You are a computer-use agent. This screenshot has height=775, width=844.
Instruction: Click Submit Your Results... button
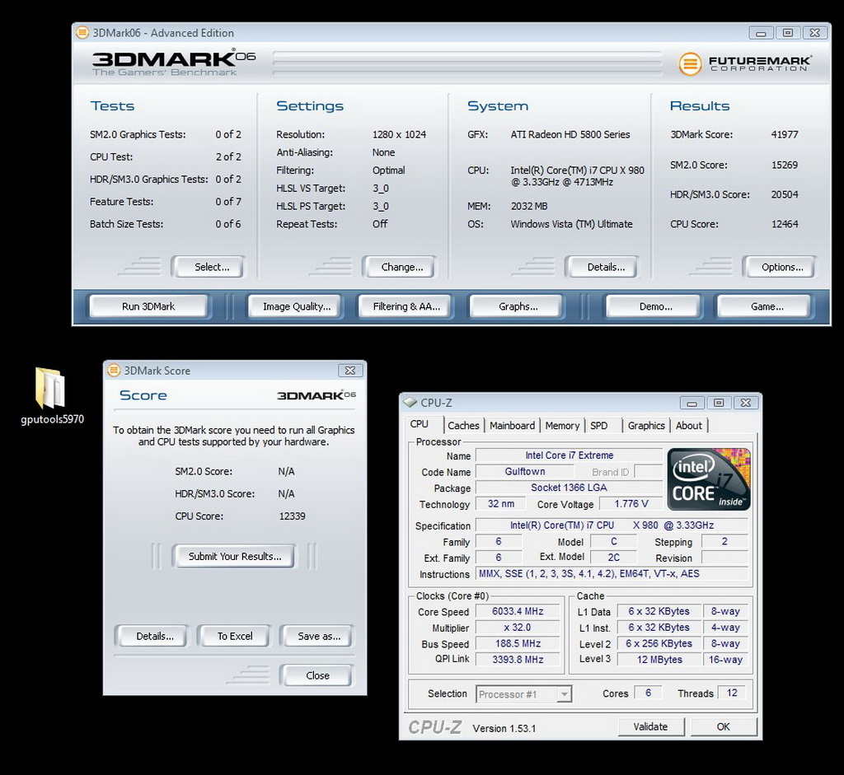coord(235,557)
